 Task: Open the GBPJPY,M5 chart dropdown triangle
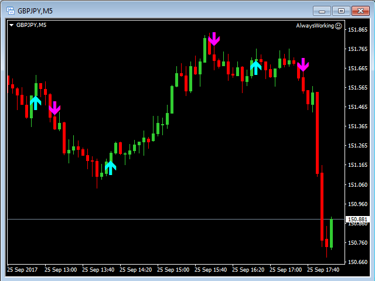(x=11, y=25)
